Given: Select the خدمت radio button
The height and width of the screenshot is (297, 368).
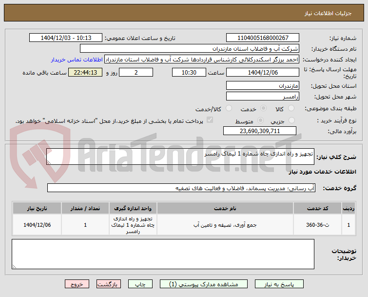Looking at the screenshot, I should (263, 108).
